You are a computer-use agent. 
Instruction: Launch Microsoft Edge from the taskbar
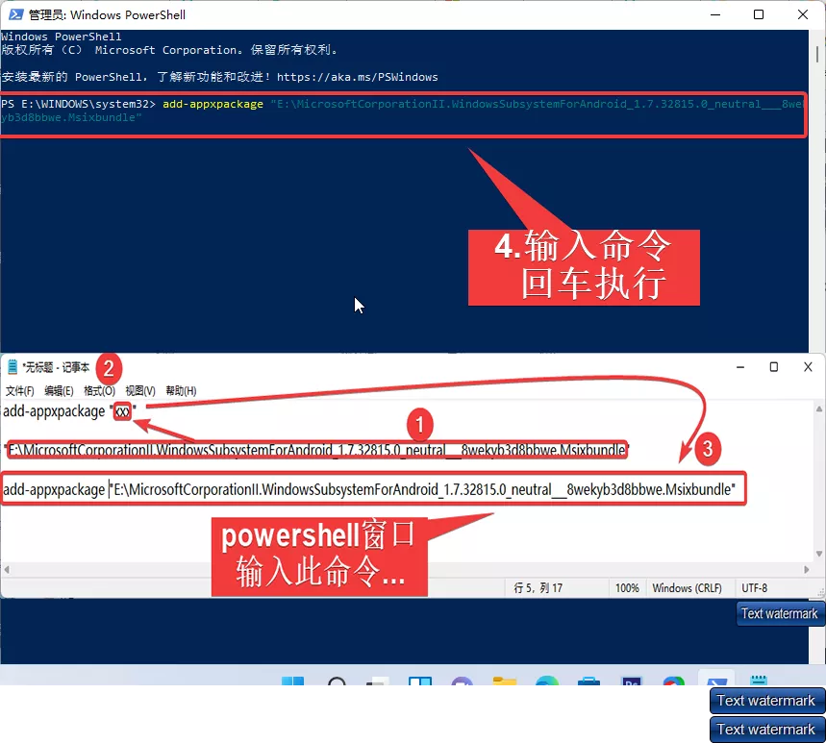(547, 681)
